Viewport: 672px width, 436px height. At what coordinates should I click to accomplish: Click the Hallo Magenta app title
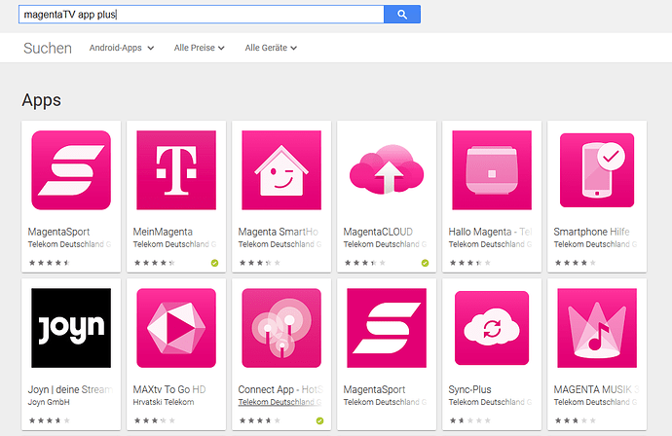click(x=490, y=232)
